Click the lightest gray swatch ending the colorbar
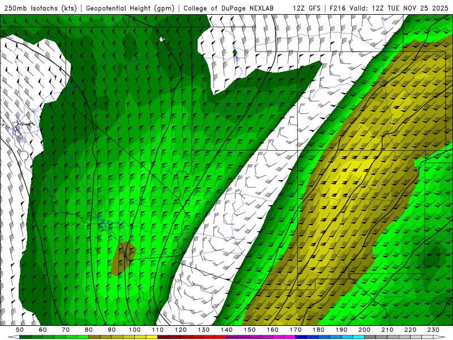This screenshot has width=453, height=340. coord(428,337)
